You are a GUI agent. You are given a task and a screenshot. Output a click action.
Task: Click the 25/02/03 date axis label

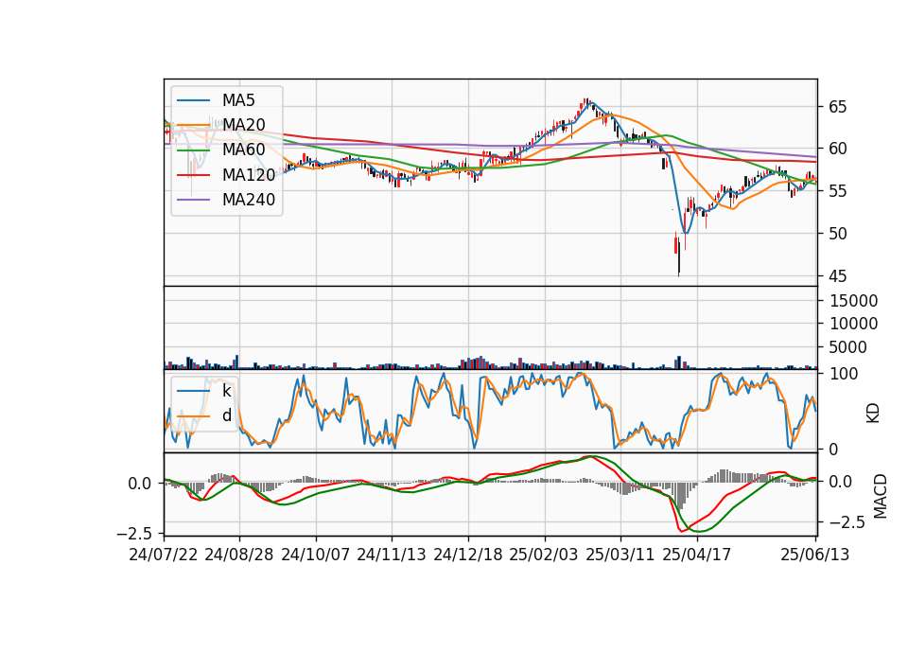[544, 555]
